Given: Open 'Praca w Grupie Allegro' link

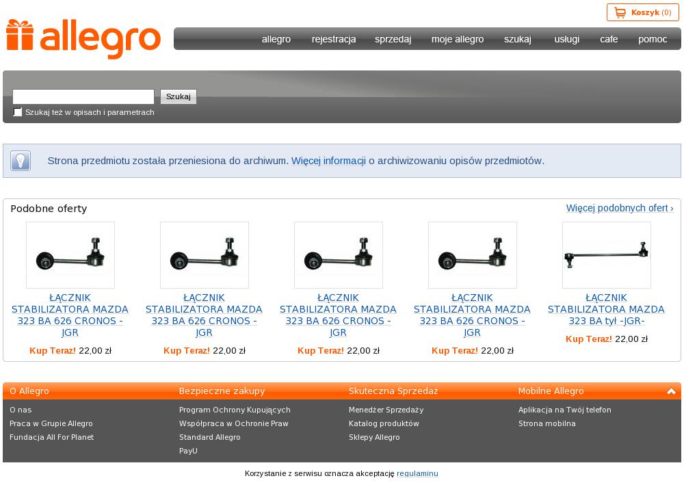Looking at the screenshot, I should [51, 423].
